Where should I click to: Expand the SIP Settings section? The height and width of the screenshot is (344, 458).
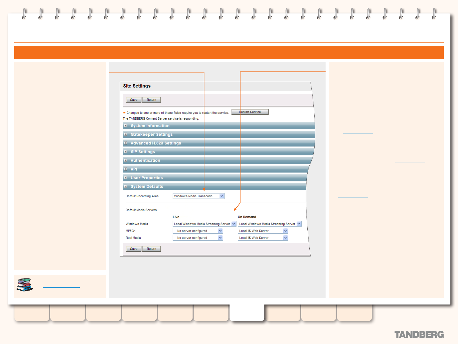125,152
